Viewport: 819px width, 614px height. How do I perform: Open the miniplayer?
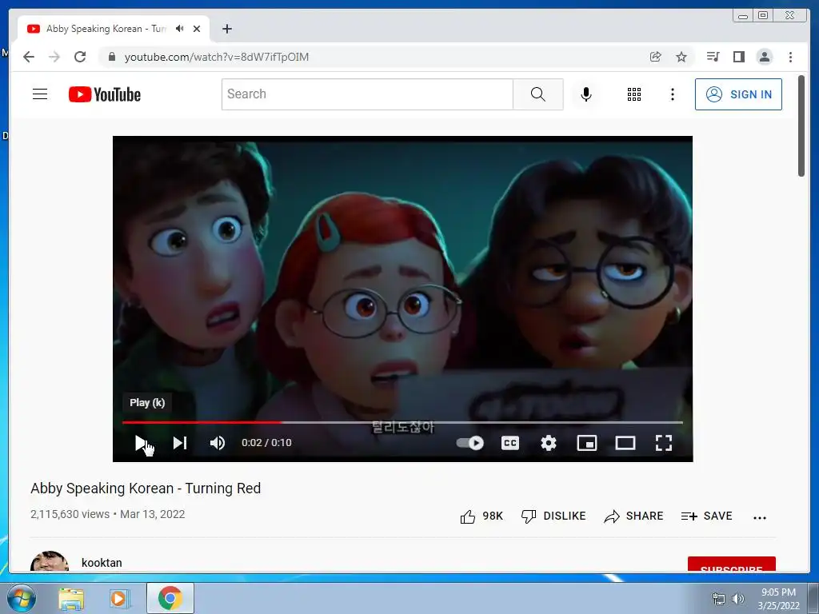(586, 443)
